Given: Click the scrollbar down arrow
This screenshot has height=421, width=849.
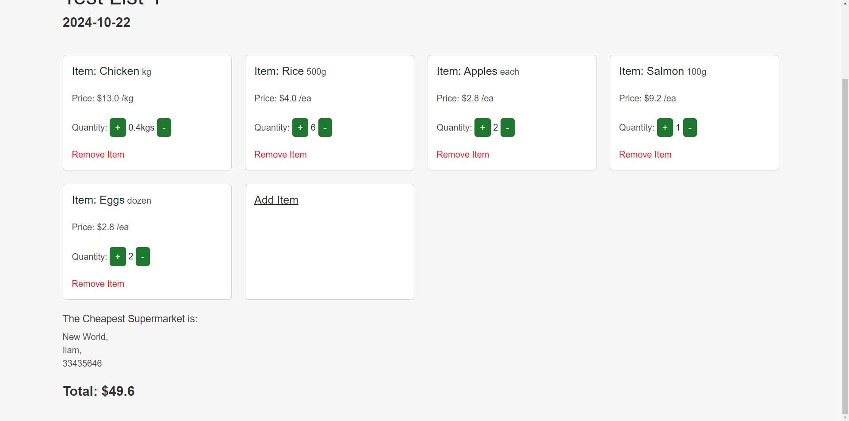Looking at the screenshot, I should pos(845,417).
